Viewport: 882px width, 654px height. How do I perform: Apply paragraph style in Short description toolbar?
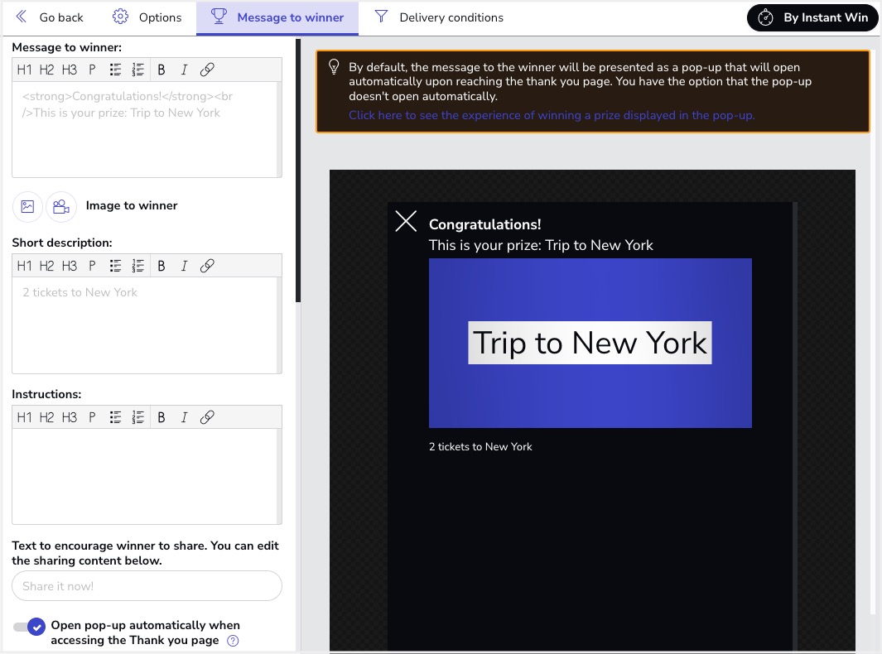click(92, 266)
